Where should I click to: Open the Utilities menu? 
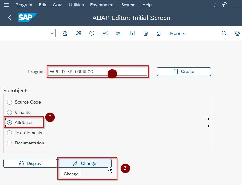click(77, 5)
